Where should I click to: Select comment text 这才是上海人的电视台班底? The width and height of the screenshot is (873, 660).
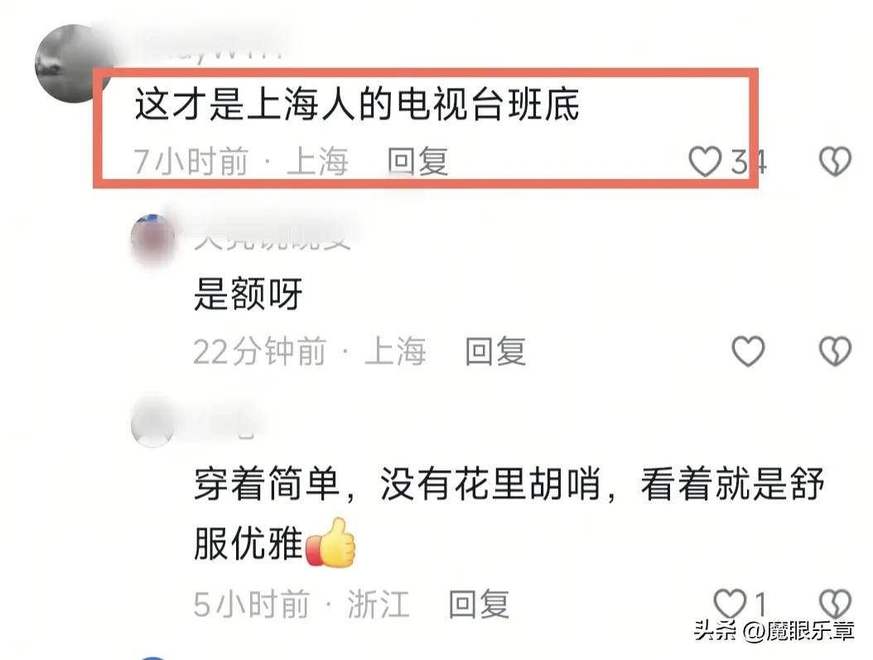pos(357,104)
